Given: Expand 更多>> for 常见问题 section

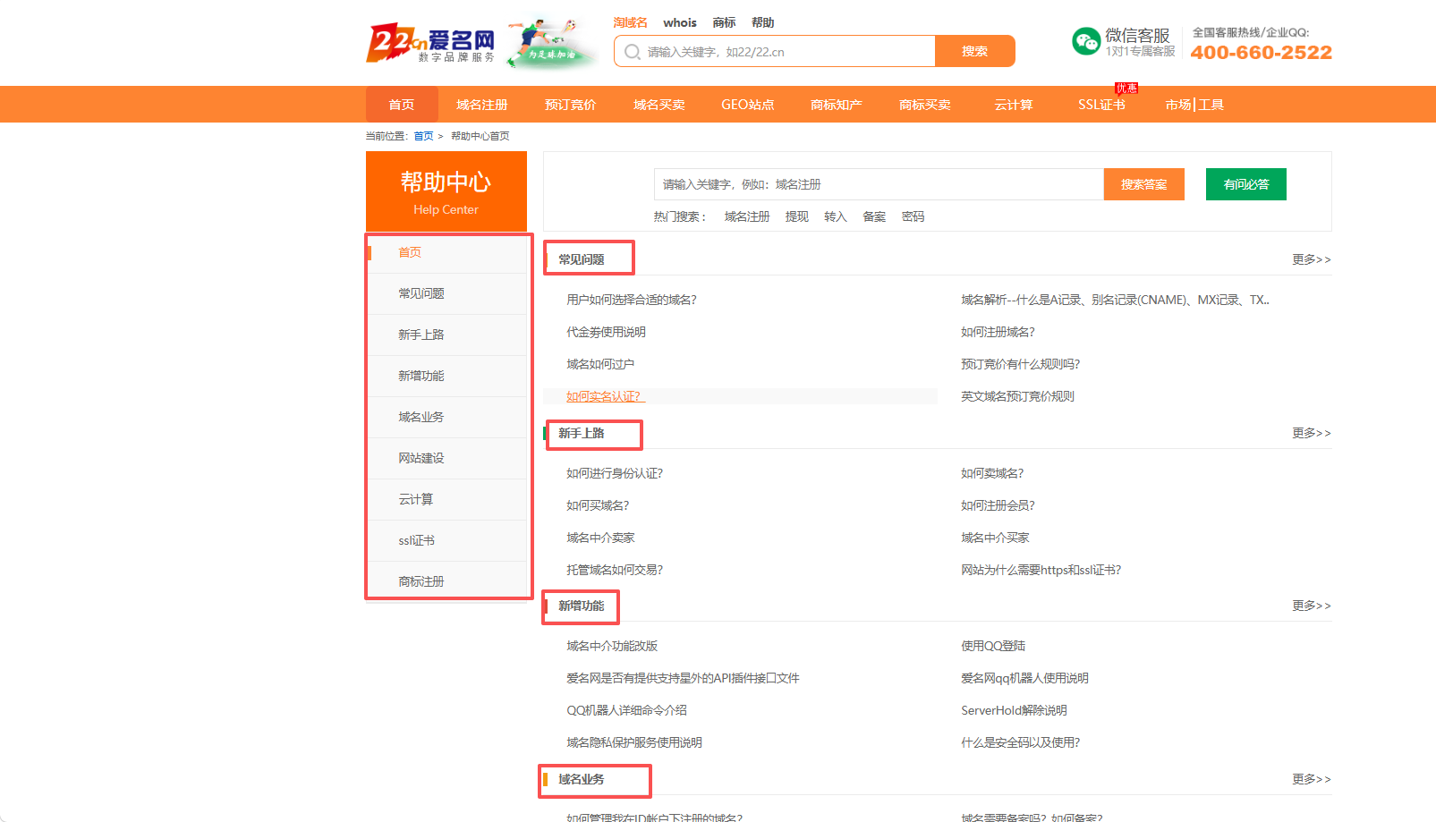Looking at the screenshot, I should 1311,259.
